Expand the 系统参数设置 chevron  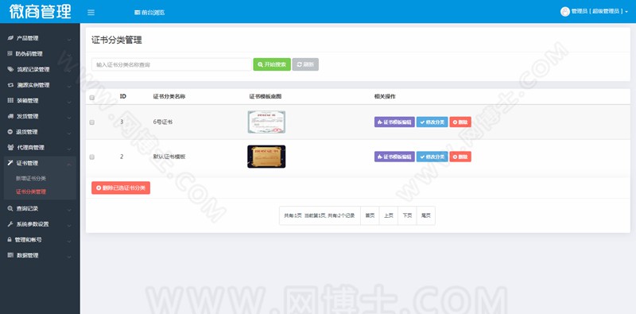click(x=69, y=225)
